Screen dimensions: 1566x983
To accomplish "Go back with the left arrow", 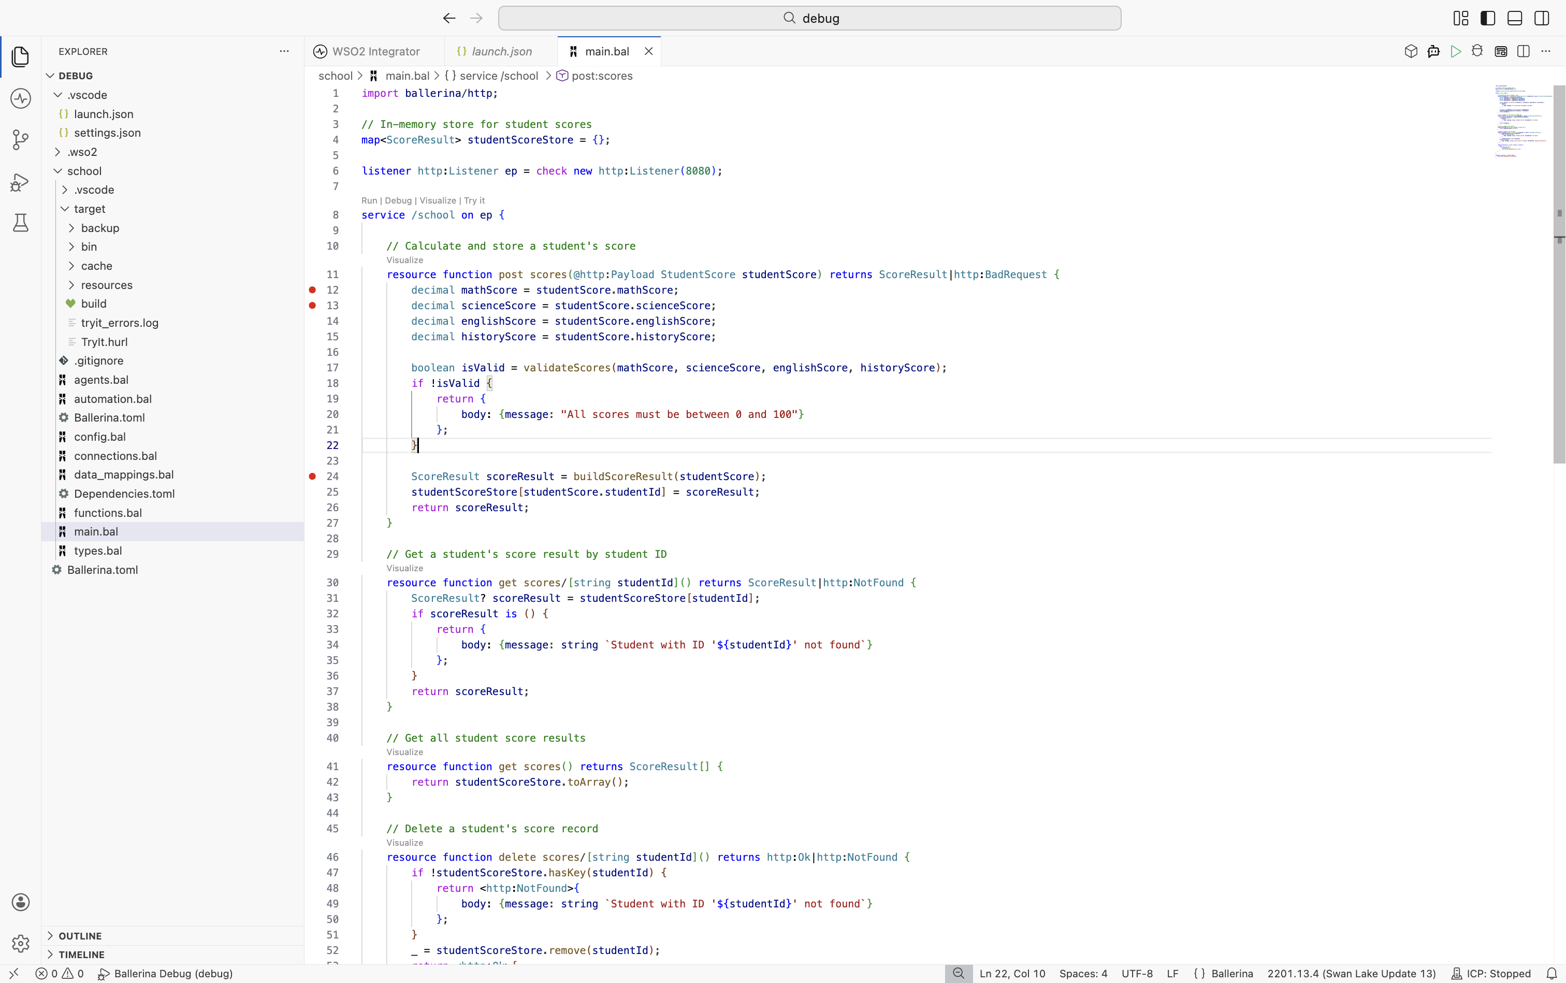I will point(449,18).
